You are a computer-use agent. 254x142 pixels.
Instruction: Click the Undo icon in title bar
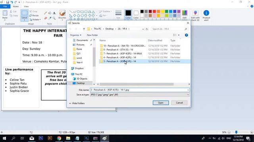(x=12, y=2)
